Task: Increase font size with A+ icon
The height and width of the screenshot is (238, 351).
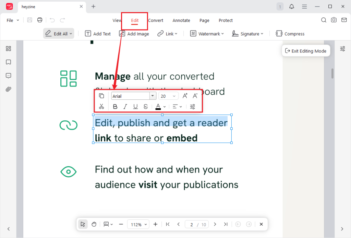Action: coord(185,96)
